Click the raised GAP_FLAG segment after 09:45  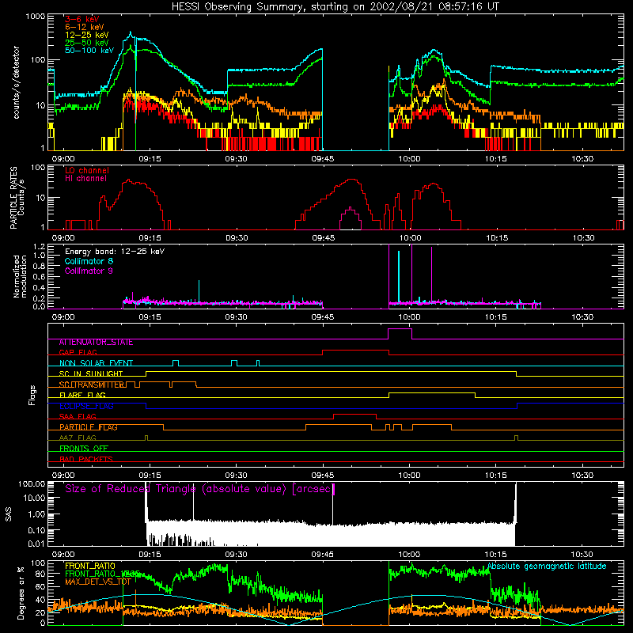pos(355,351)
